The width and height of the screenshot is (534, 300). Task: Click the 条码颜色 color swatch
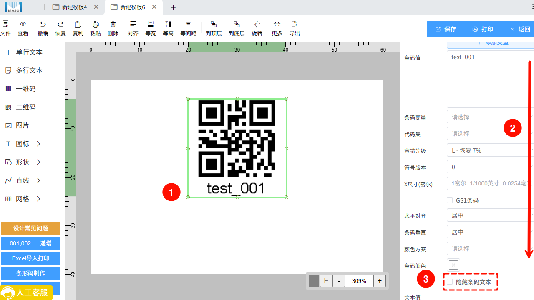(453, 265)
